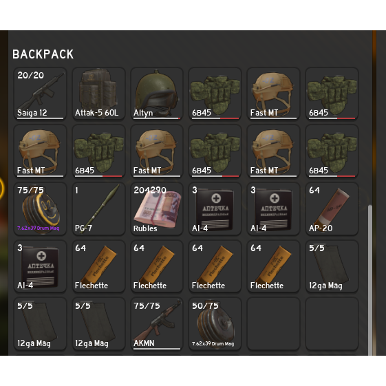Viewport: 386px width, 386px height.
Task: Select the Saiga 12 shotgun slot
Action: [40, 94]
